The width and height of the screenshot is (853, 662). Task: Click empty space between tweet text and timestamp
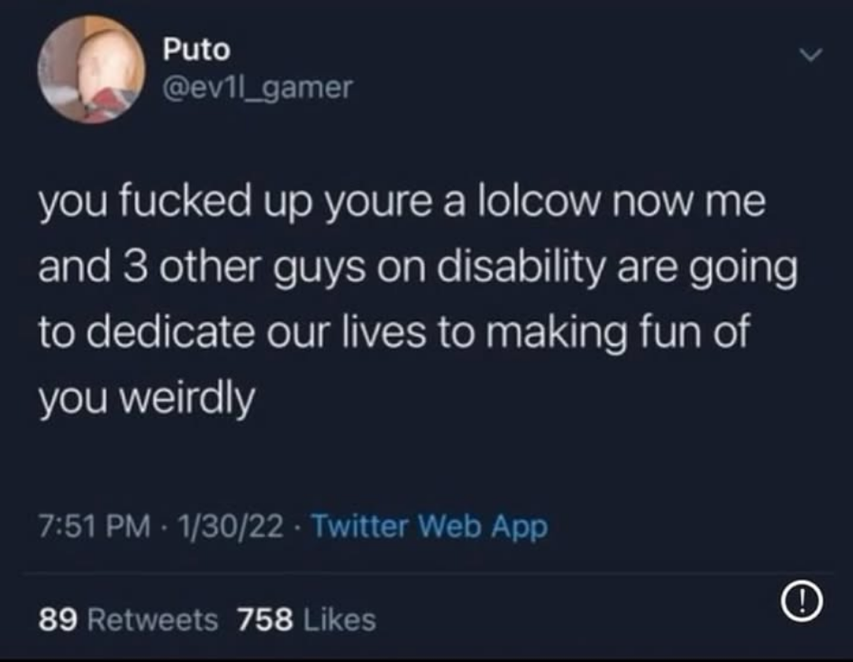click(427, 462)
